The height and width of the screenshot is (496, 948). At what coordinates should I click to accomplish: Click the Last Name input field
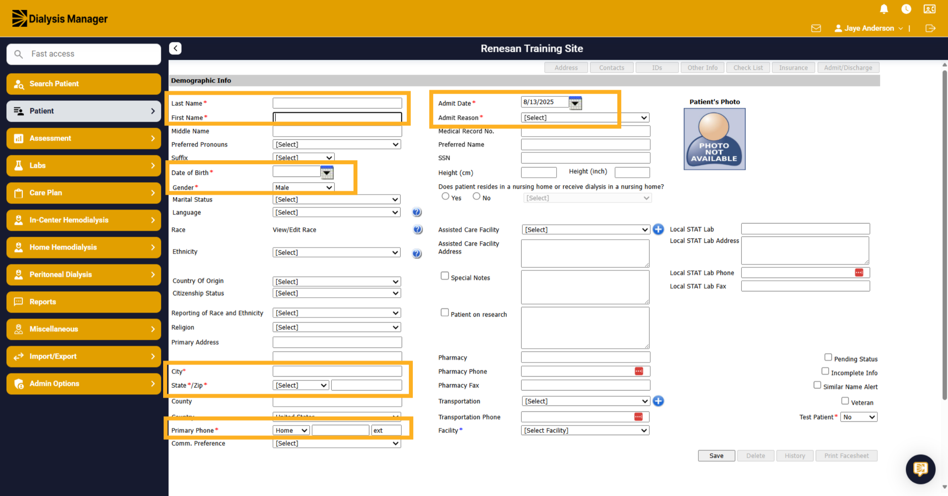[x=337, y=103]
